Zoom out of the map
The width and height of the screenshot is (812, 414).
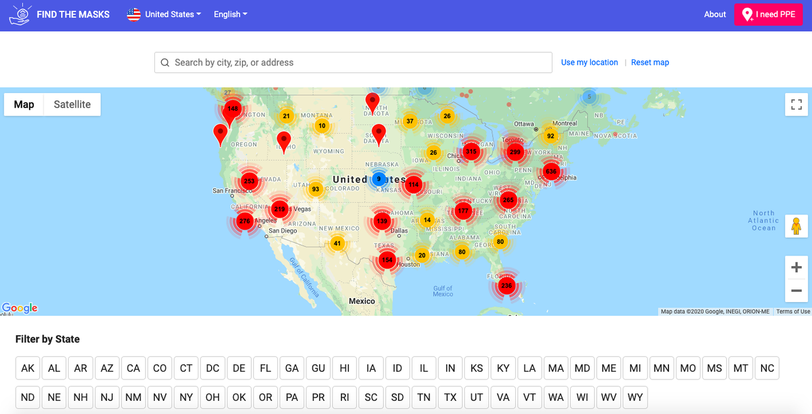click(796, 291)
